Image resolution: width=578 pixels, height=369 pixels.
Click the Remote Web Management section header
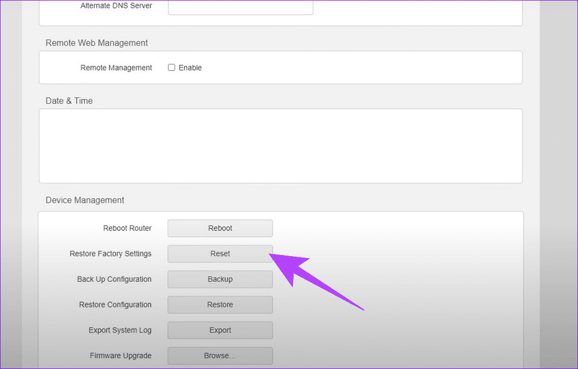point(96,42)
